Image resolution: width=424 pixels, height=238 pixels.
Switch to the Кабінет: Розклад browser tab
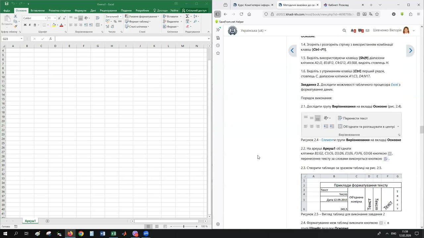click(x=344, y=5)
